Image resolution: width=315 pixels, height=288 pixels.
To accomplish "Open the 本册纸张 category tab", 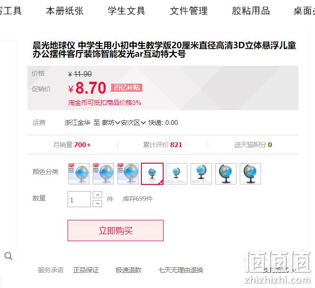I will 65,11.
